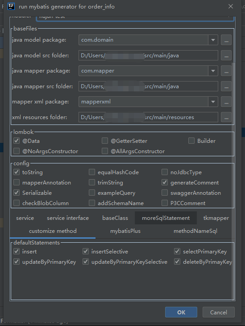Screen dimensions: 245x326
Task: Browse for java model package
Action: (x=226, y=40)
